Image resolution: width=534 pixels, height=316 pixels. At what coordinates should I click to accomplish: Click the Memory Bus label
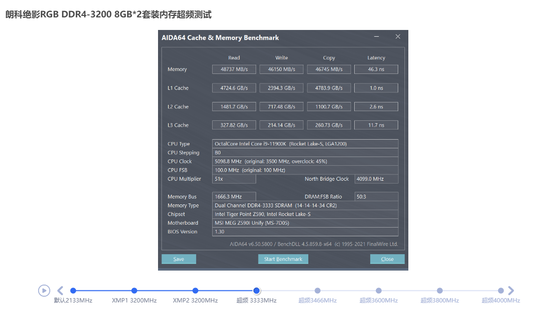(182, 197)
